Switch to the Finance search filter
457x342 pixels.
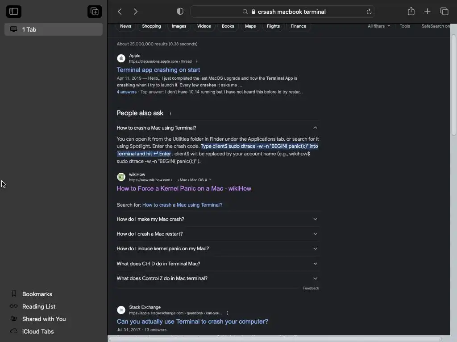click(x=299, y=26)
